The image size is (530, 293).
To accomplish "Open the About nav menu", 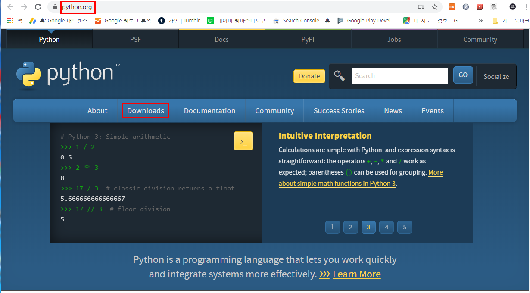I will pyautogui.click(x=97, y=111).
